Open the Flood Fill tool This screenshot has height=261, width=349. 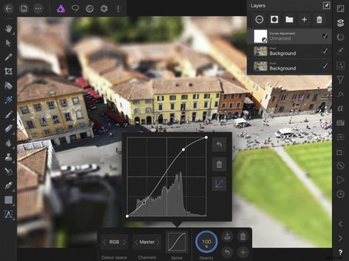click(x=8, y=85)
